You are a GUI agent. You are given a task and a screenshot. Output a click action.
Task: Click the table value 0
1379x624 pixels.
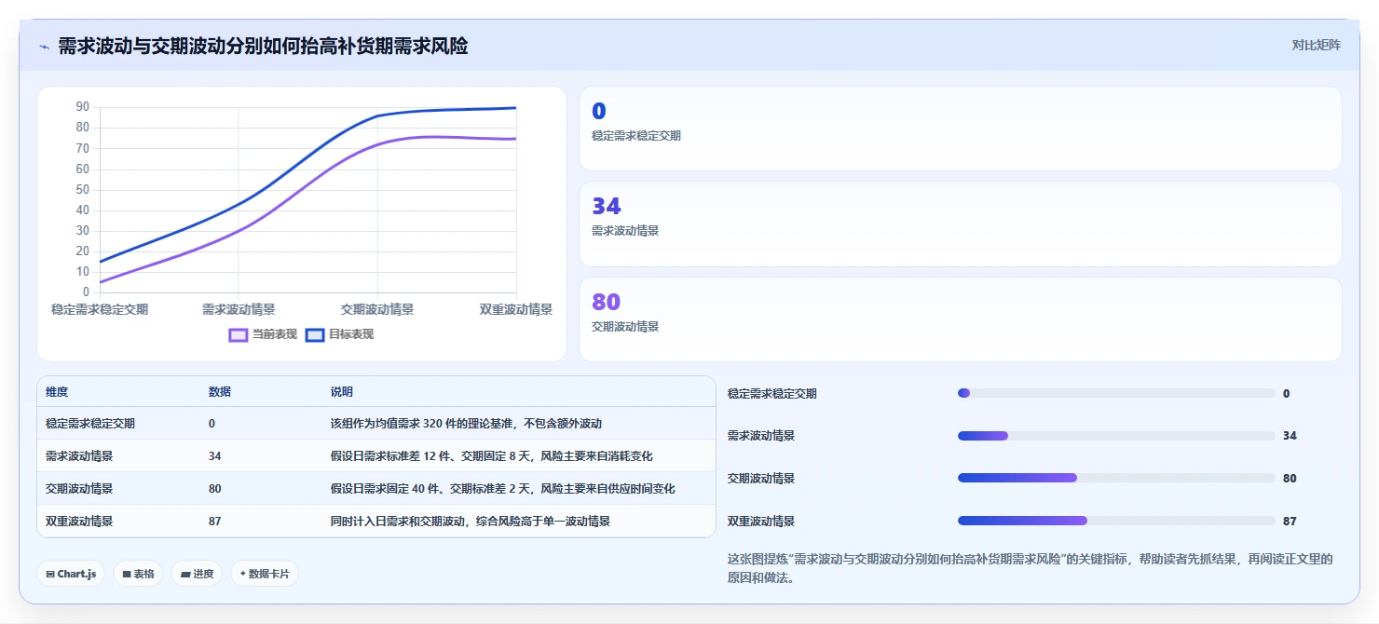click(x=212, y=423)
